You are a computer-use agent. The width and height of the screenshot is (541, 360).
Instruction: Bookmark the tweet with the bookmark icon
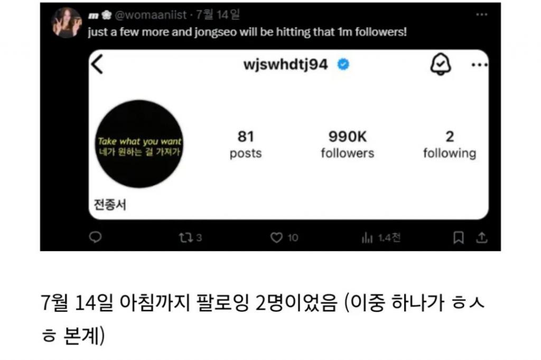point(458,237)
